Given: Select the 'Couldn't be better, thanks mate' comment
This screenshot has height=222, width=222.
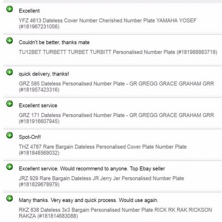Looking at the screenshot, I should click(54, 43).
